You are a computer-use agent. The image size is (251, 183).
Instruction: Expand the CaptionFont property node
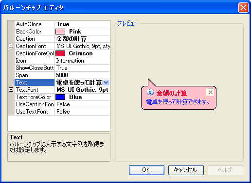tap(11, 46)
